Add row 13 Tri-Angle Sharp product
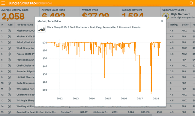The height and width of the screenshot is (116, 195). pos(9,101)
